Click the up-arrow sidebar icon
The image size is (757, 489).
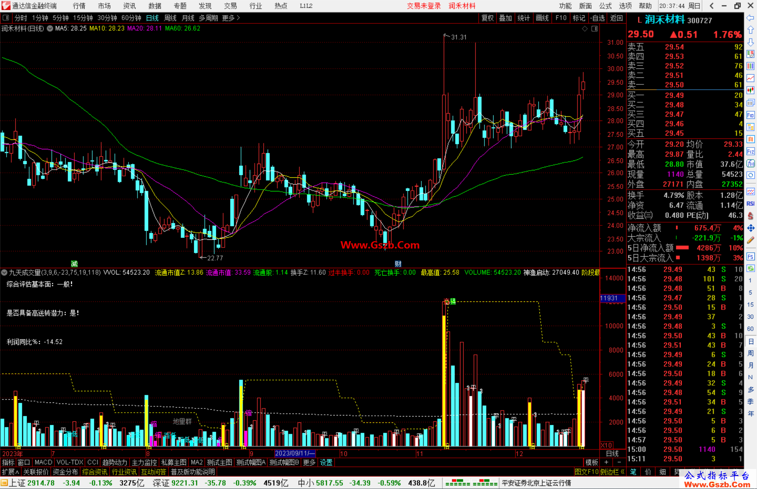coord(750,30)
